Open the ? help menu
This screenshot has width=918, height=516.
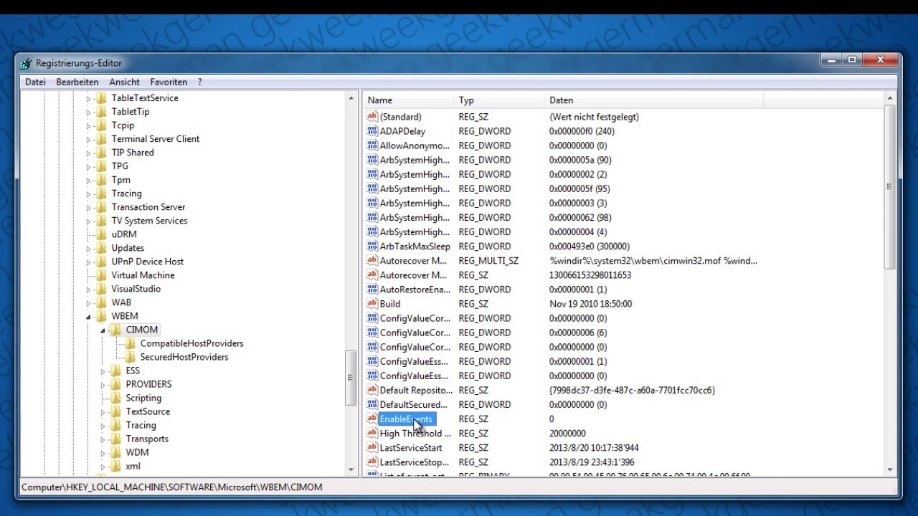[200, 82]
